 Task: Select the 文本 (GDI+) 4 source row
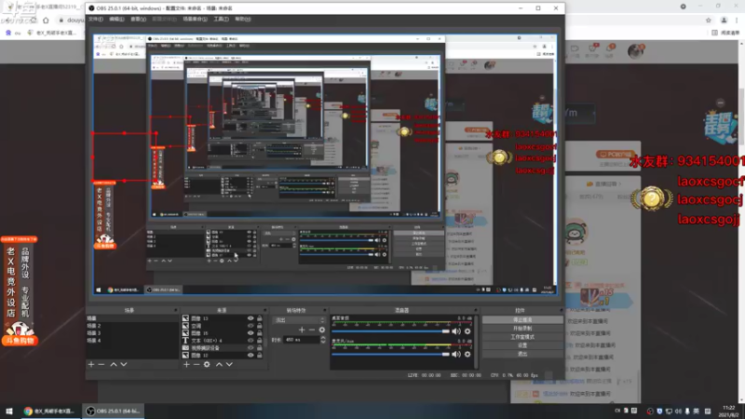point(222,341)
